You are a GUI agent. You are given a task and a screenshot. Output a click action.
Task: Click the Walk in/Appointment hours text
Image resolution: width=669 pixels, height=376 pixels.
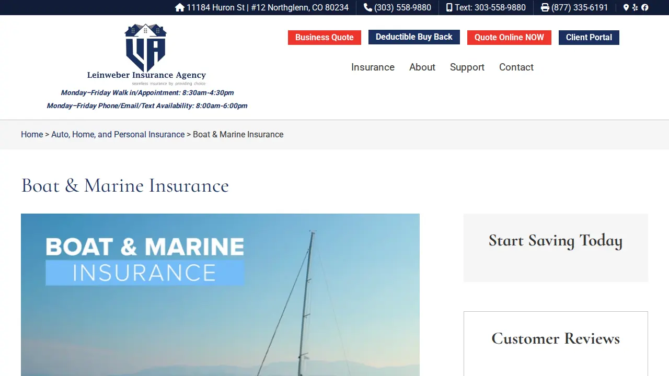click(x=147, y=93)
